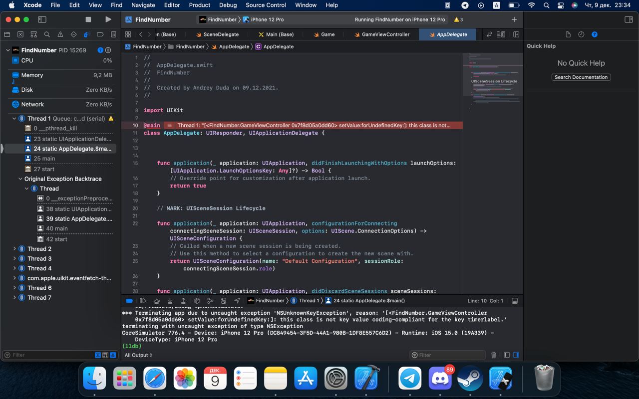This screenshot has height=399, width=639.
Task: Toggle the console pane on the right
Action: click(516, 355)
